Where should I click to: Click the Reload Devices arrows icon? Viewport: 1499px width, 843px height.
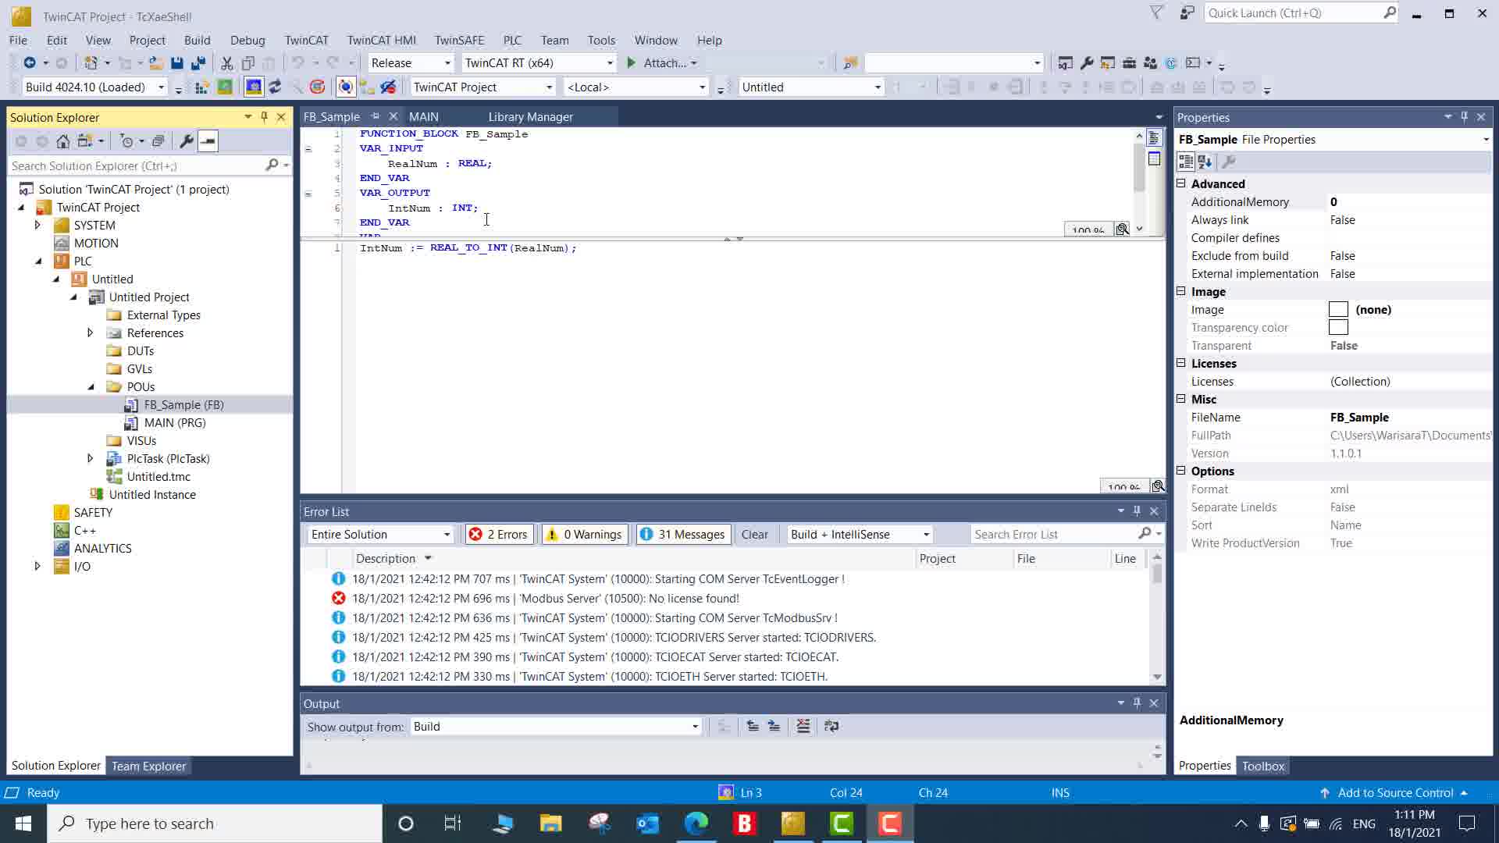click(275, 87)
